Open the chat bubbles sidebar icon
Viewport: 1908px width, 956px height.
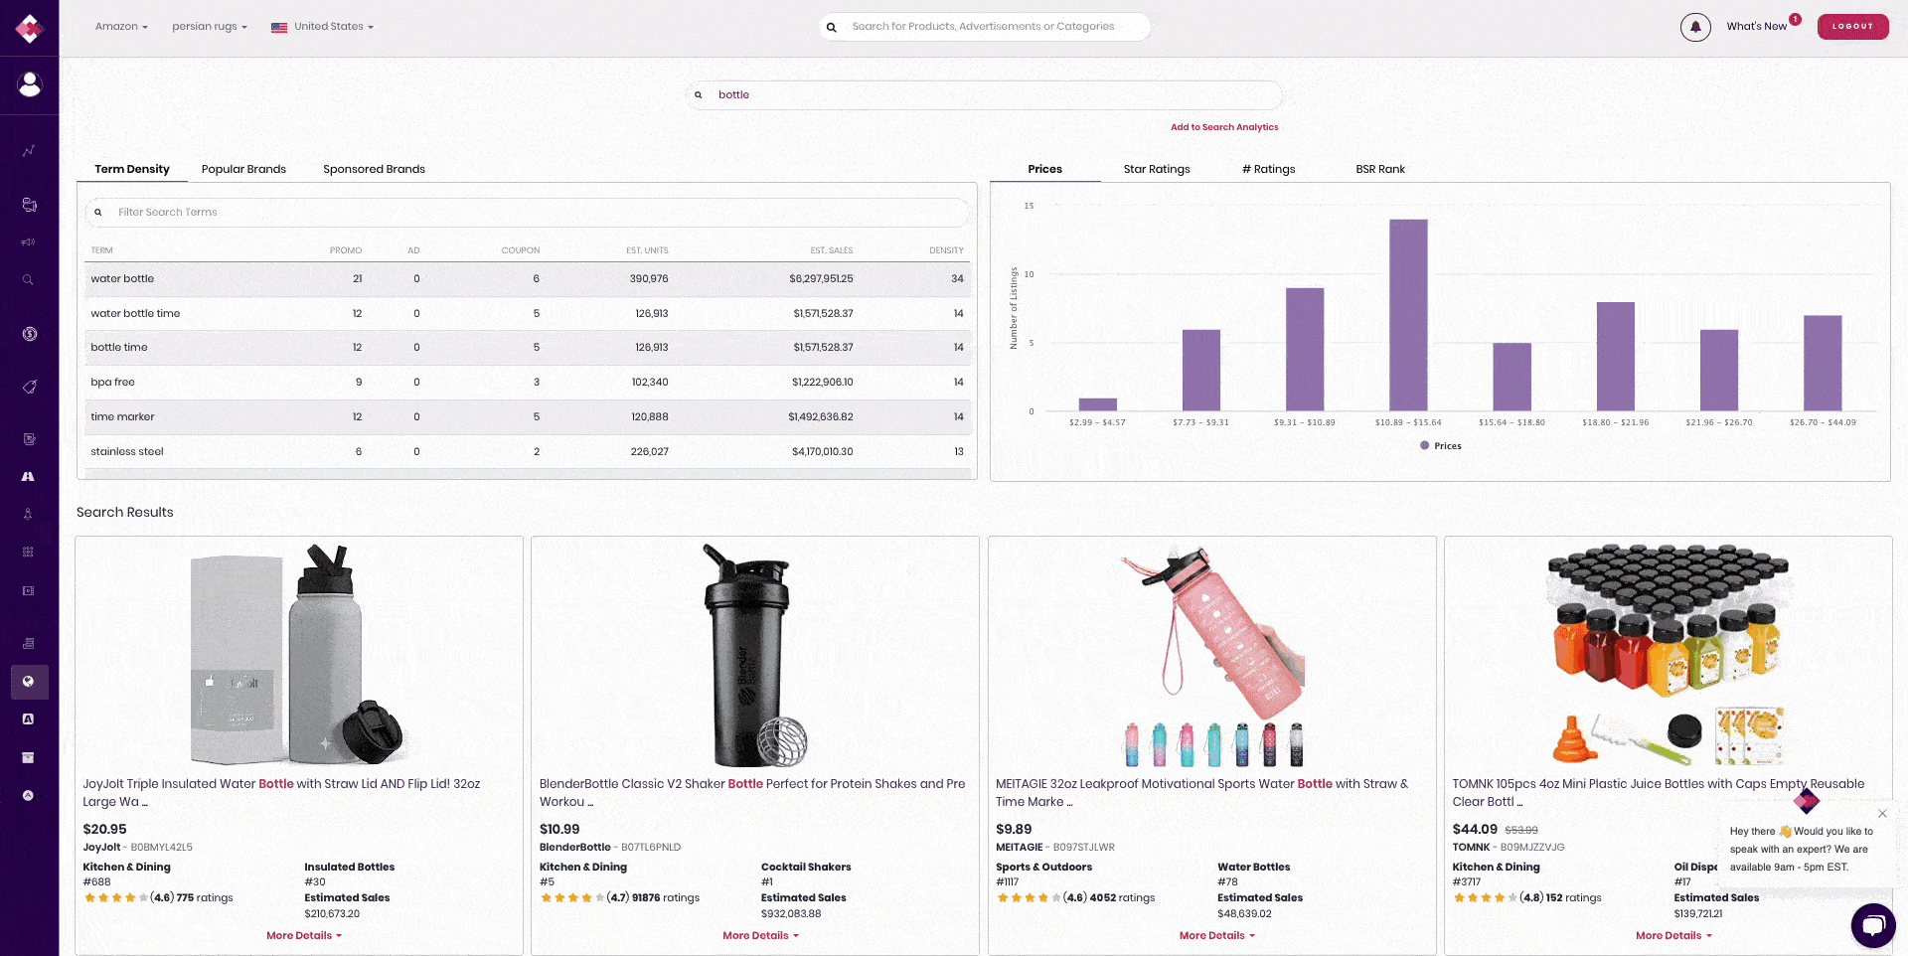click(29, 205)
